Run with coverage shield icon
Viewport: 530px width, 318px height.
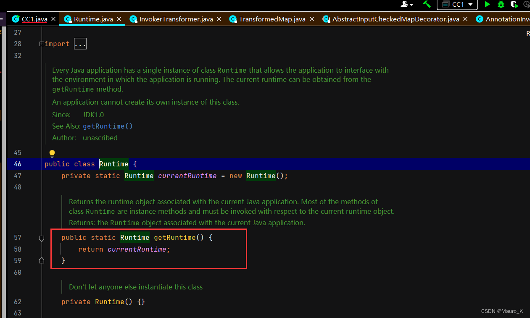[x=514, y=4]
